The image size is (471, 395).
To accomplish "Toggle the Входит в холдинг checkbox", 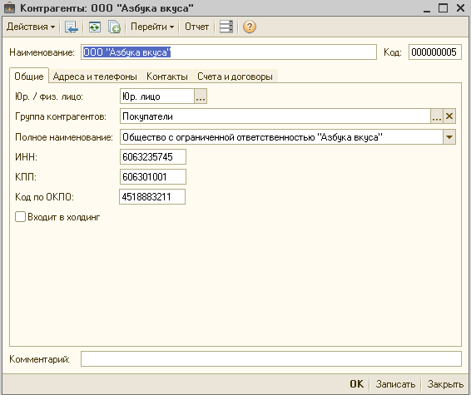I will pos(20,217).
